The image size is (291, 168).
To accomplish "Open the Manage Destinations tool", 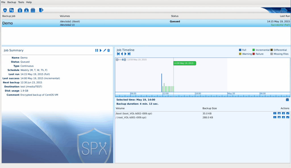I will pyautogui.click(x=12, y=10).
